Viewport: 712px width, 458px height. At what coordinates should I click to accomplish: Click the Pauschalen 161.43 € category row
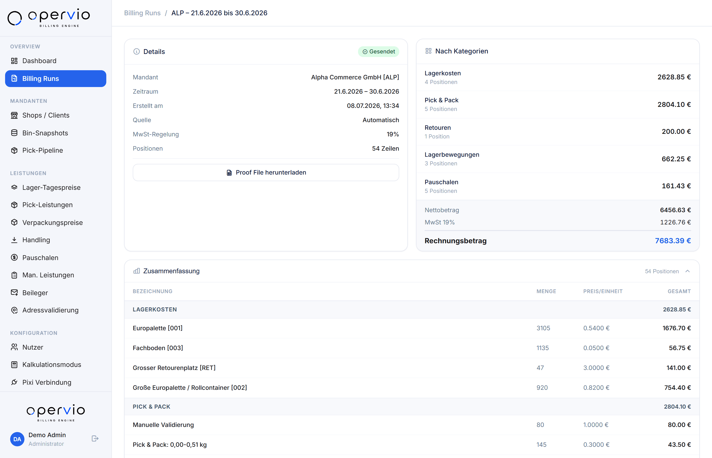[x=557, y=186]
